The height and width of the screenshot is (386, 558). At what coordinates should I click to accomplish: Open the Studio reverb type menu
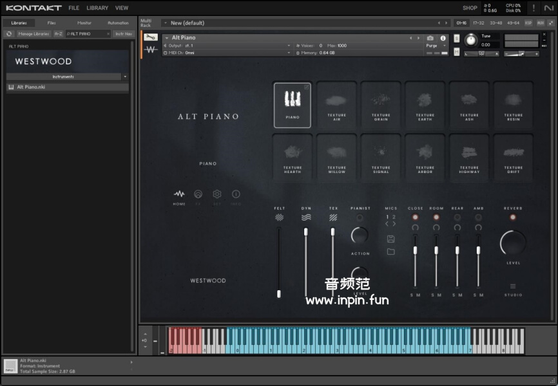(x=513, y=287)
